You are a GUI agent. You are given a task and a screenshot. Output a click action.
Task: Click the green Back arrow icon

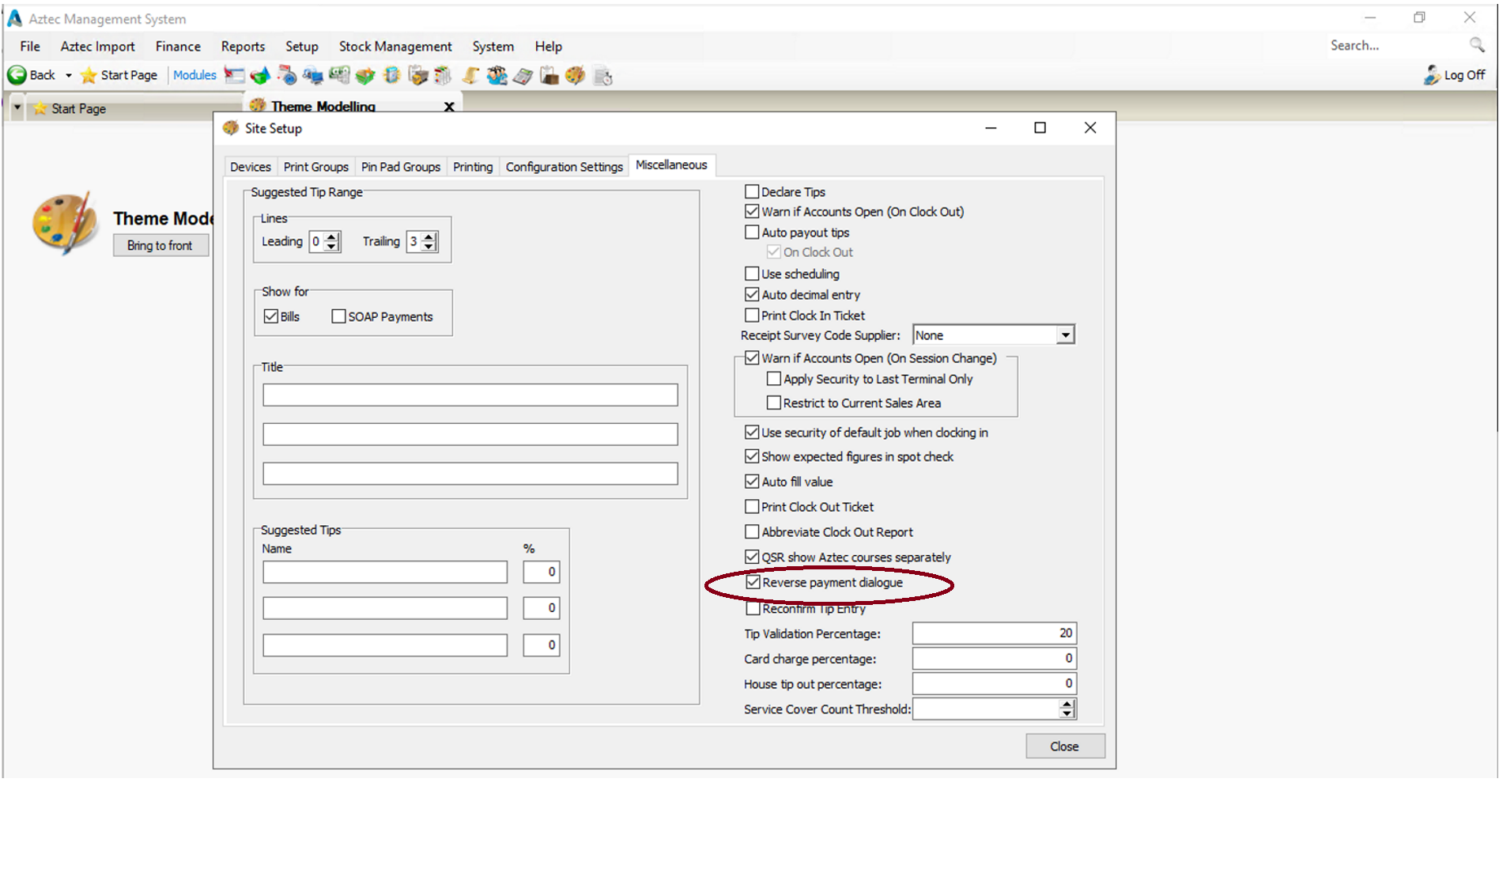pyautogui.click(x=17, y=75)
